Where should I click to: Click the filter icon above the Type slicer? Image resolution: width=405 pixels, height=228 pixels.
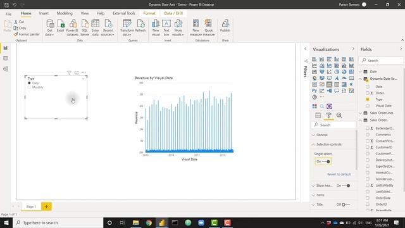pyautogui.click(x=69, y=73)
